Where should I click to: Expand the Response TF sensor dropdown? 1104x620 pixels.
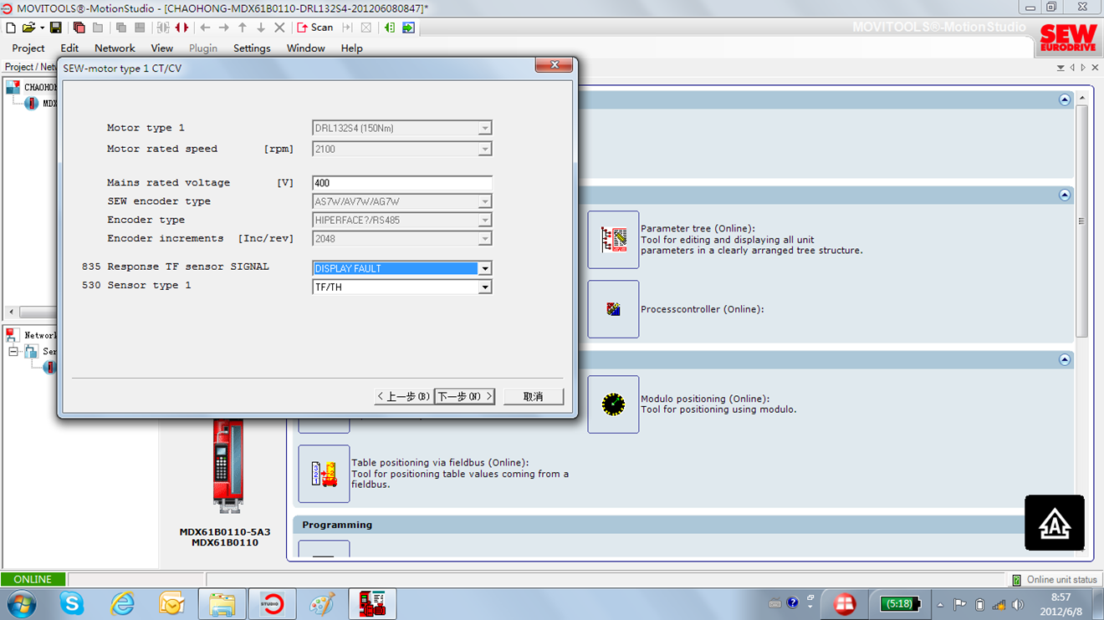point(484,269)
